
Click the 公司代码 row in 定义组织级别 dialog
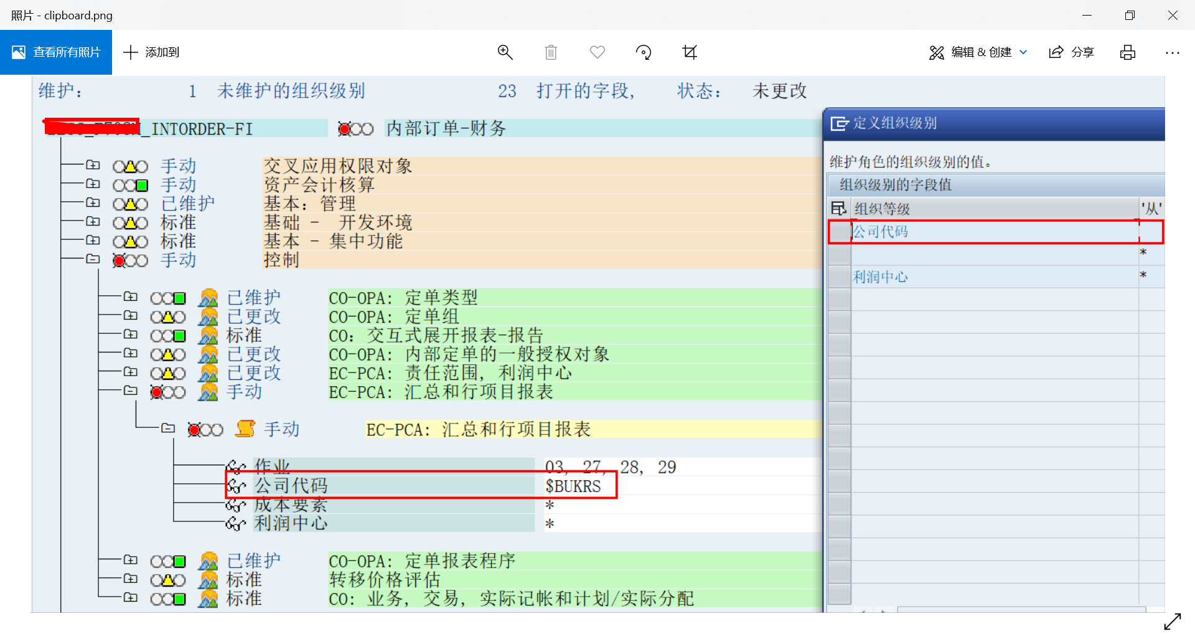click(x=995, y=232)
